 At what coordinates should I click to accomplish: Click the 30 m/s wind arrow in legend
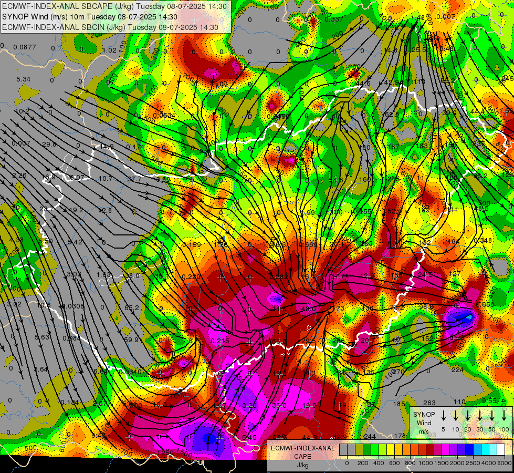point(480,416)
